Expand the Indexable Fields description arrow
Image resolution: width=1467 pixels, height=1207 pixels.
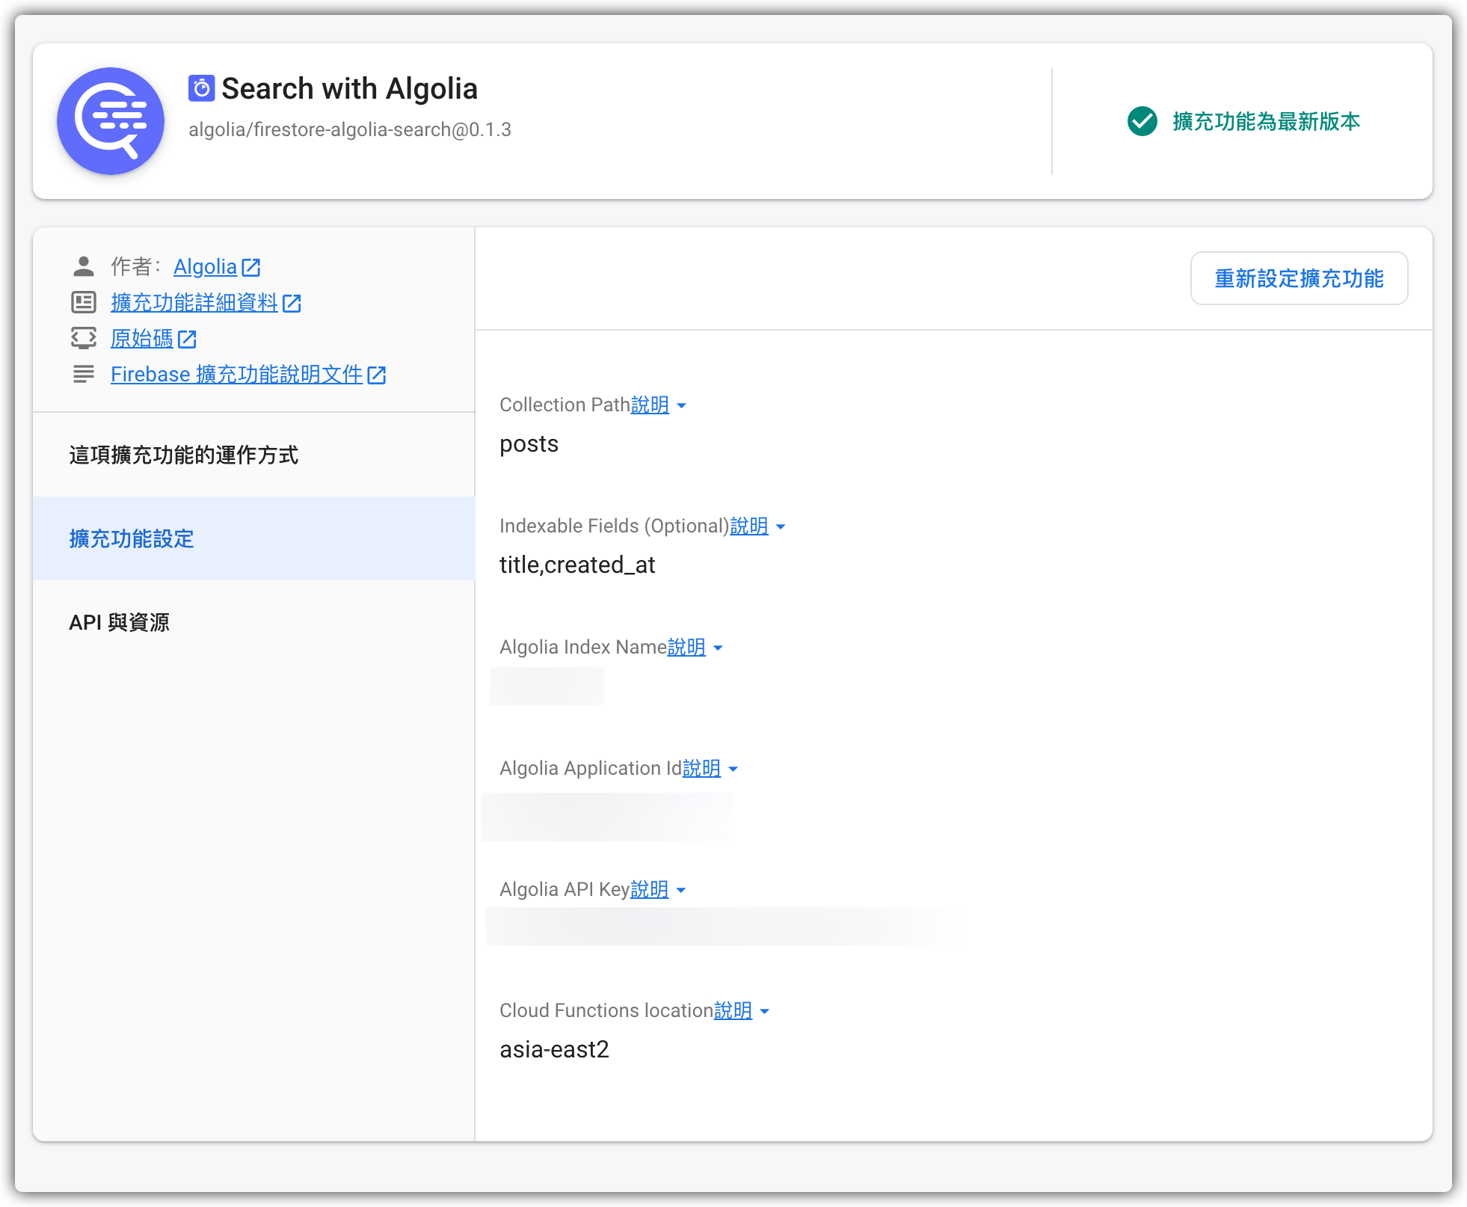[x=781, y=526]
